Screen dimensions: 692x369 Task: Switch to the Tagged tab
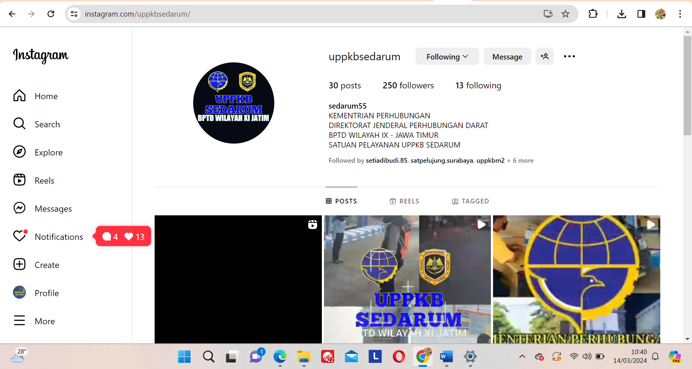click(470, 201)
